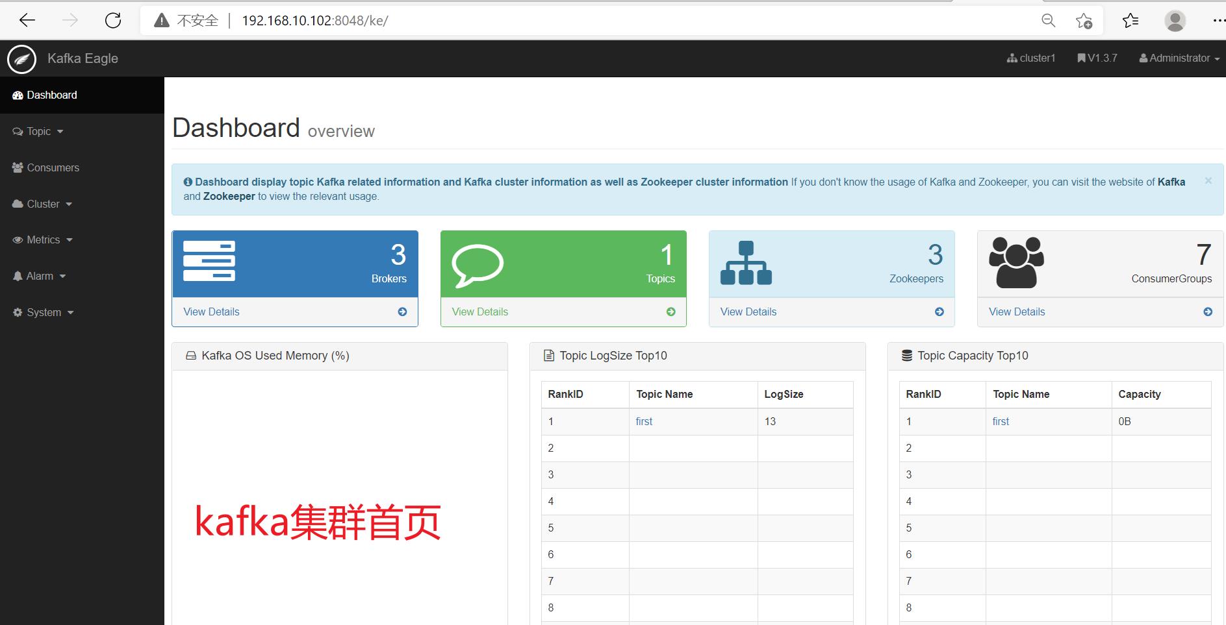Click the Topic Capacity Top10 database icon
The height and width of the screenshot is (625, 1226).
pyautogui.click(x=907, y=356)
